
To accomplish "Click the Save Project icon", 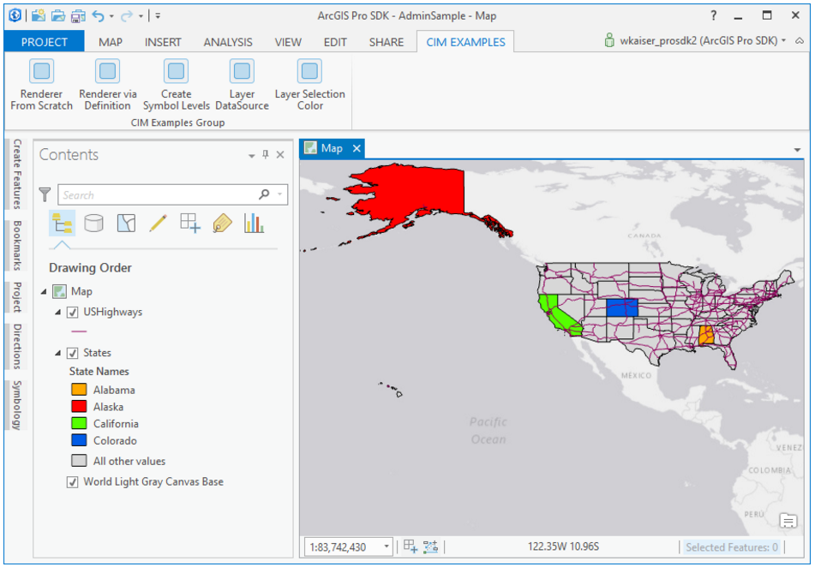I will pyautogui.click(x=78, y=15).
